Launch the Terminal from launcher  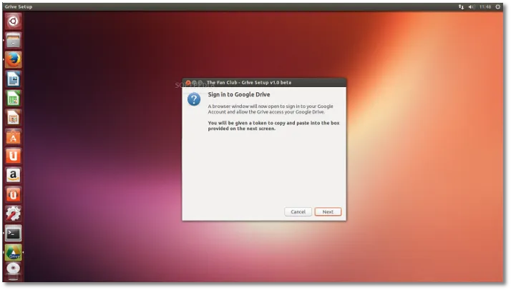coord(13,233)
